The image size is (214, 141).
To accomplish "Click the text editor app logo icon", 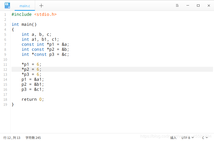I will click(7, 6).
